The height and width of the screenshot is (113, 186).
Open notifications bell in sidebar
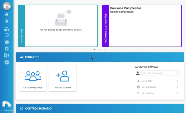click(7, 21)
